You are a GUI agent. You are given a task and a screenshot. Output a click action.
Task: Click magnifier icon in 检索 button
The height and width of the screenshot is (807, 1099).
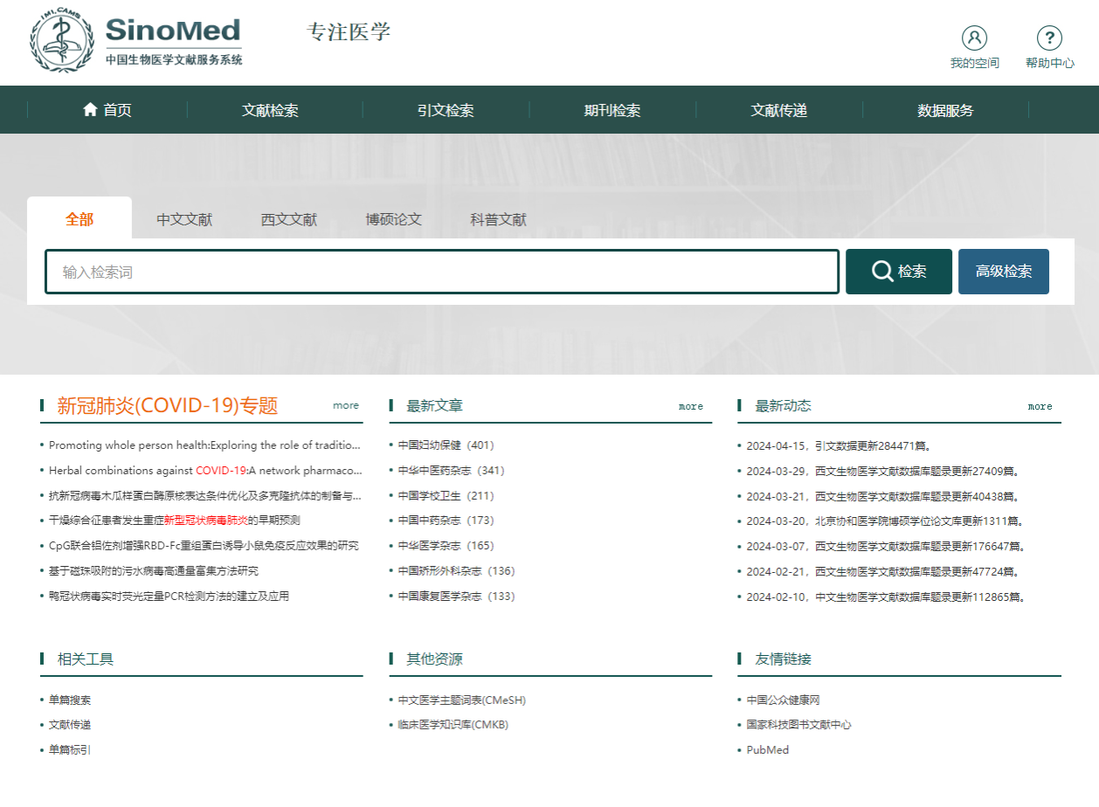882,272
